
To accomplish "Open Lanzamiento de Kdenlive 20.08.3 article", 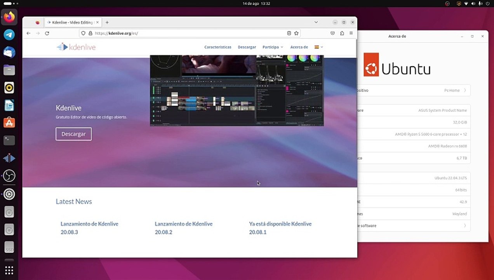I will [89, 228].
